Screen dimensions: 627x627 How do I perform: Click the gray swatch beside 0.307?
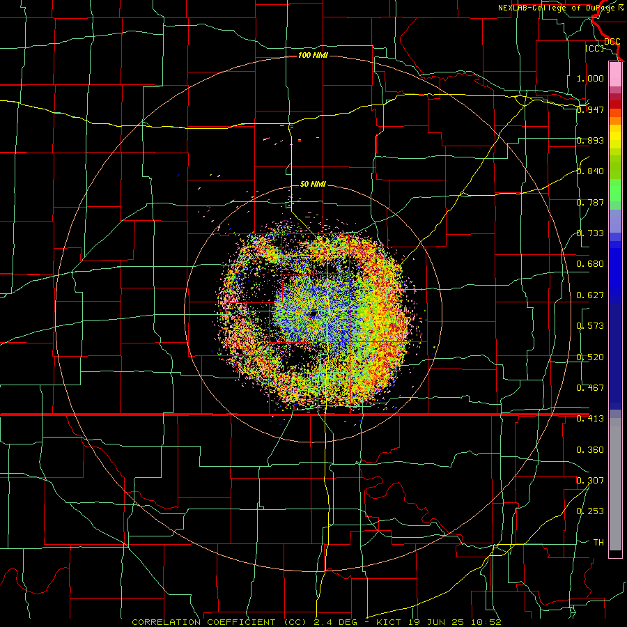615,484
